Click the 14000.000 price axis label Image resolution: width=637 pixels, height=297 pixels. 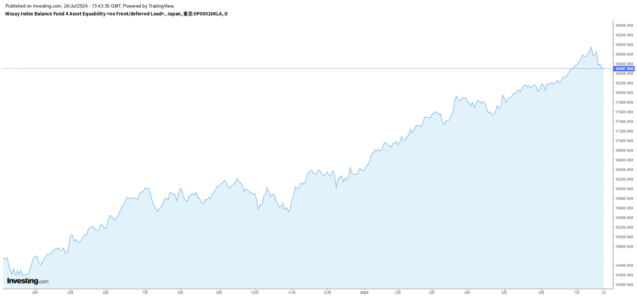click(x=624, y=285)
